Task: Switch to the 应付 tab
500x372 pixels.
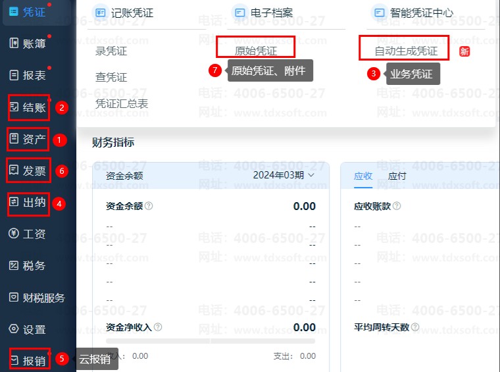Action: pos(397,176)
